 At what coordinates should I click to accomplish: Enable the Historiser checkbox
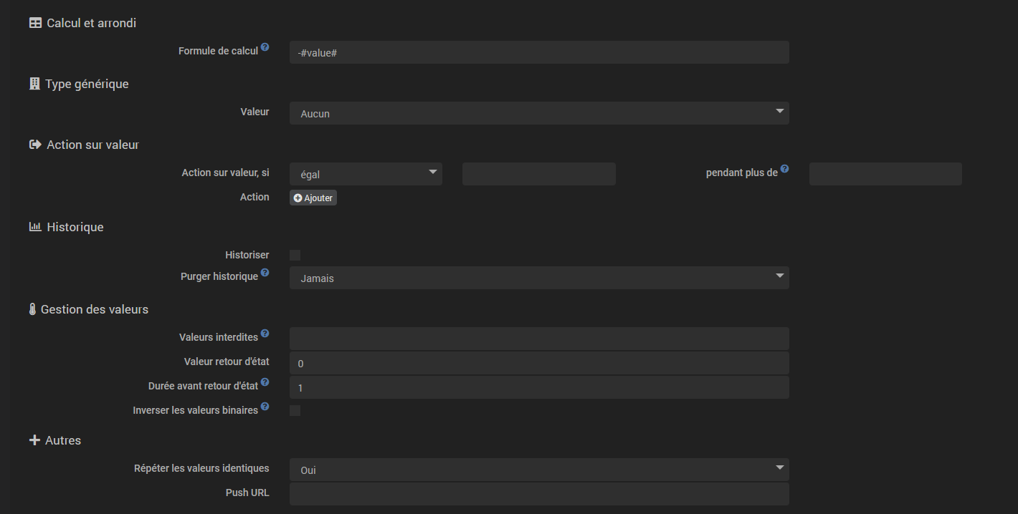click(295, 255)
